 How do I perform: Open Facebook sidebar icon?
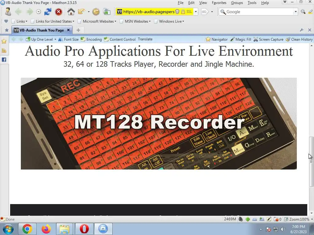tap(4, 60)
